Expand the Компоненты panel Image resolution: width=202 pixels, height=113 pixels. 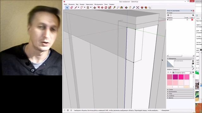[180, 92]
